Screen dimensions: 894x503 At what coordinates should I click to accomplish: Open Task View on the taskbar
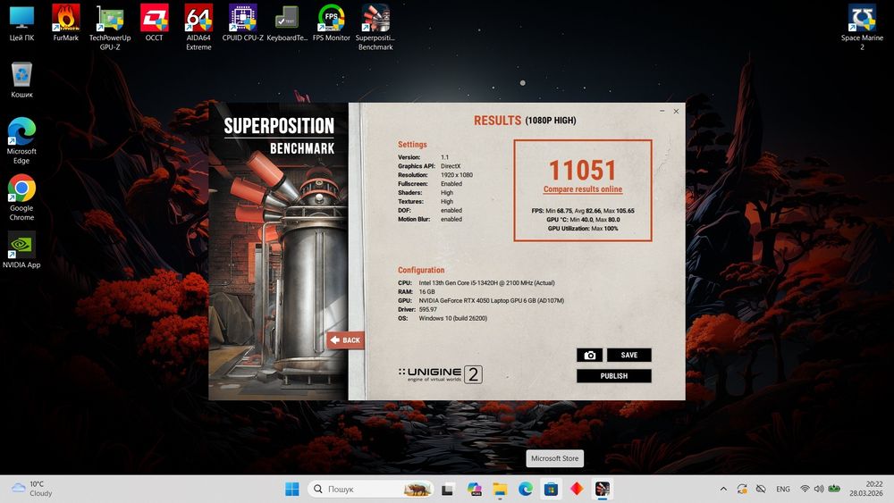tap(448, 489)
